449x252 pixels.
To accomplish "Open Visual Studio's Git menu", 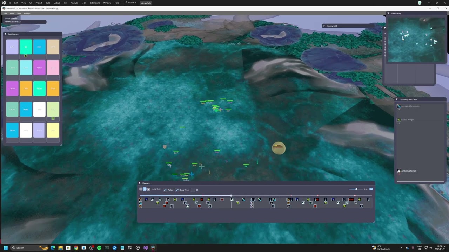I will click(x=31, y=3).
